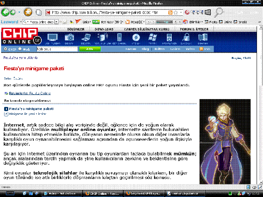This screenshot has width=263, height=197.
Task: Open the Eklentiler toolbar item
Action: coord(193,22)
